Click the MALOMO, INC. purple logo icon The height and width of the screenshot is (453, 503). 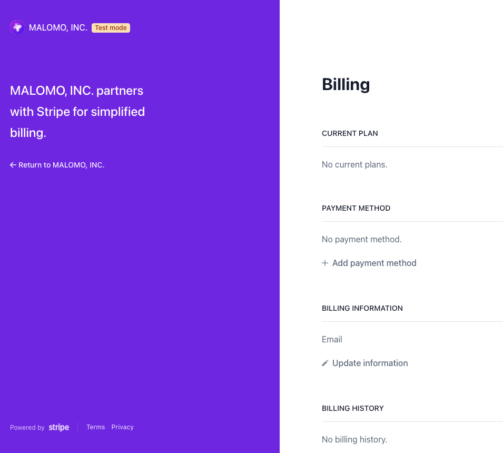17,27
